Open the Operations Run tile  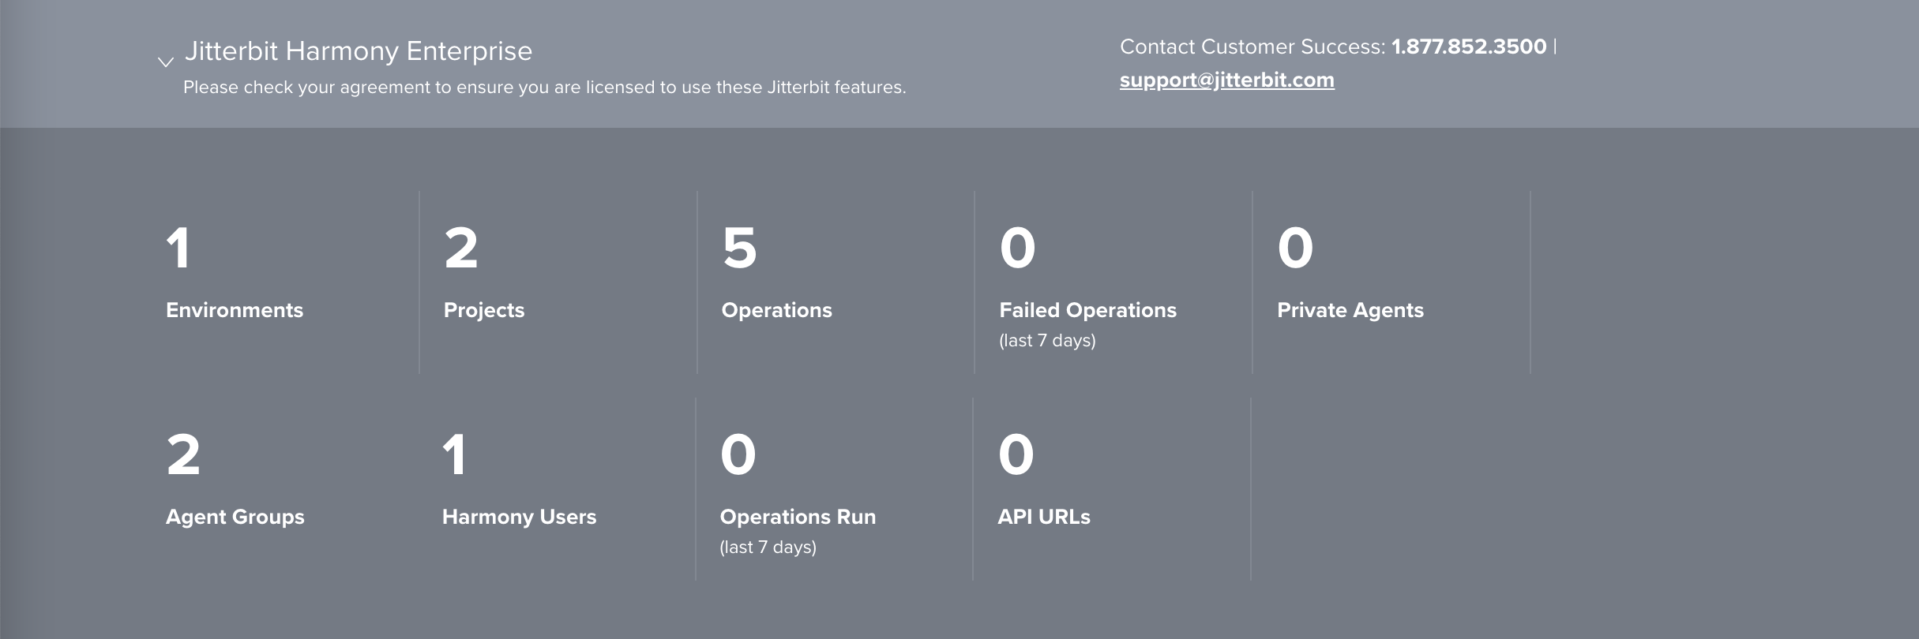(x=835, y=489)
